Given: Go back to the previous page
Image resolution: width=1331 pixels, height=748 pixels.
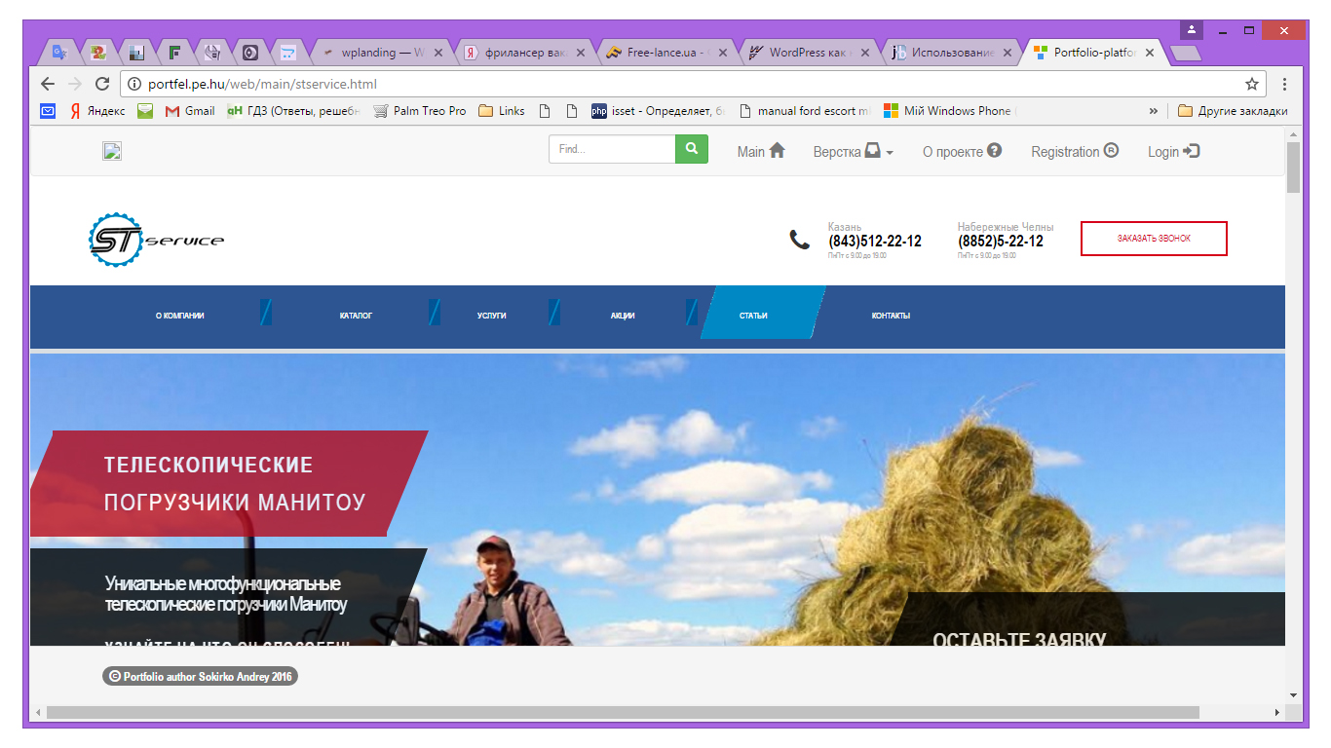Looking at the screenshot, I should [48, 85].
